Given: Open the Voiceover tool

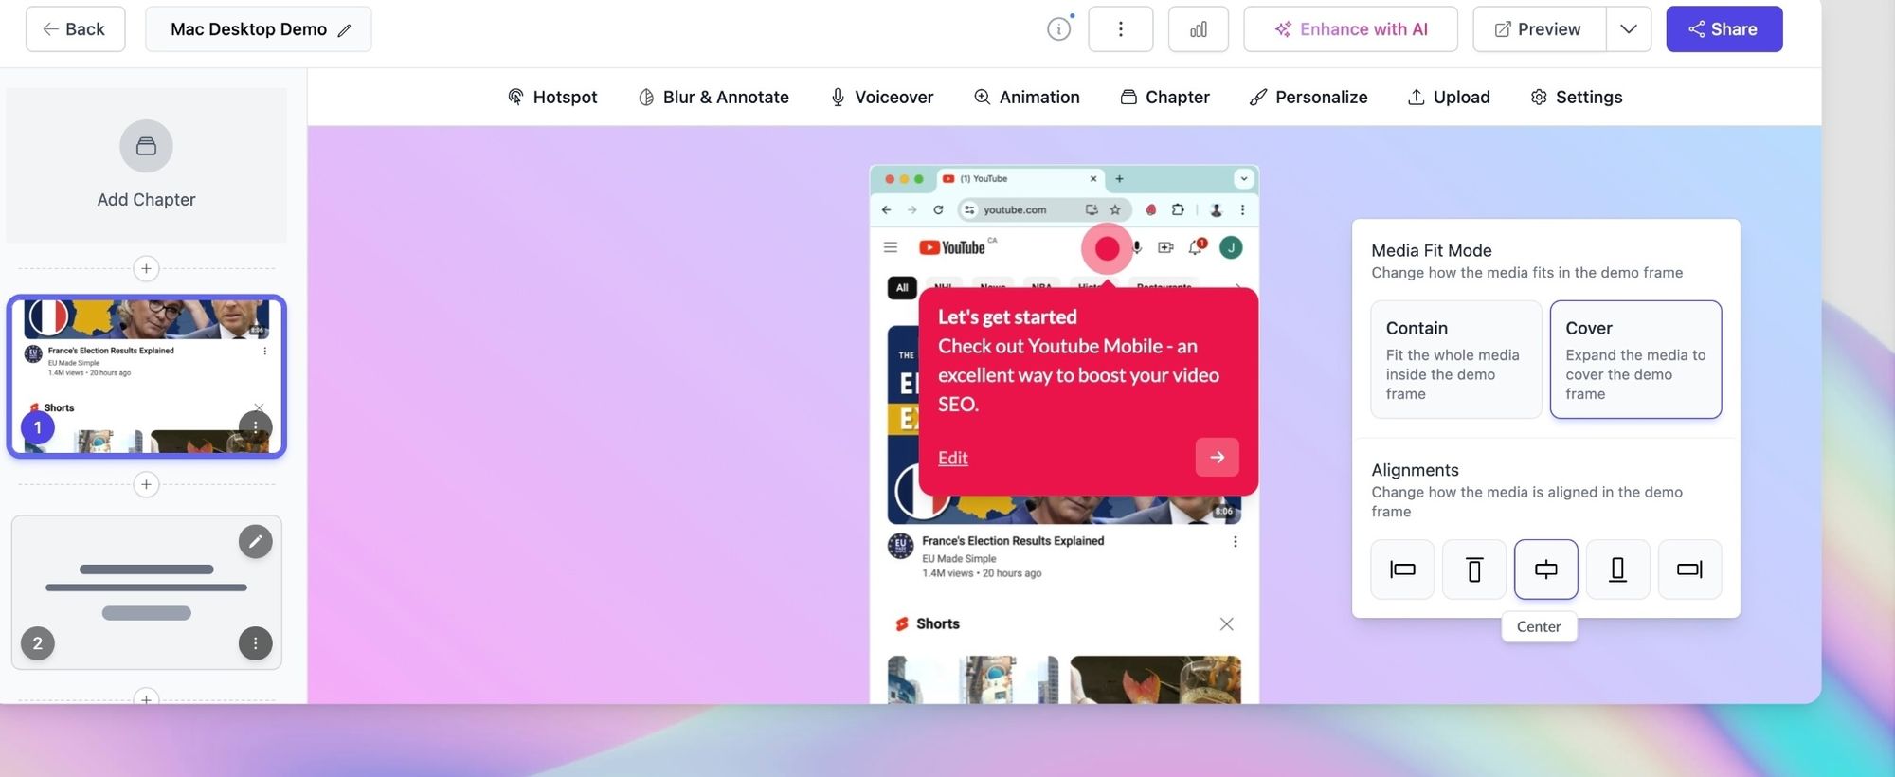Looking at the screenshot, I should click(881, 97).
